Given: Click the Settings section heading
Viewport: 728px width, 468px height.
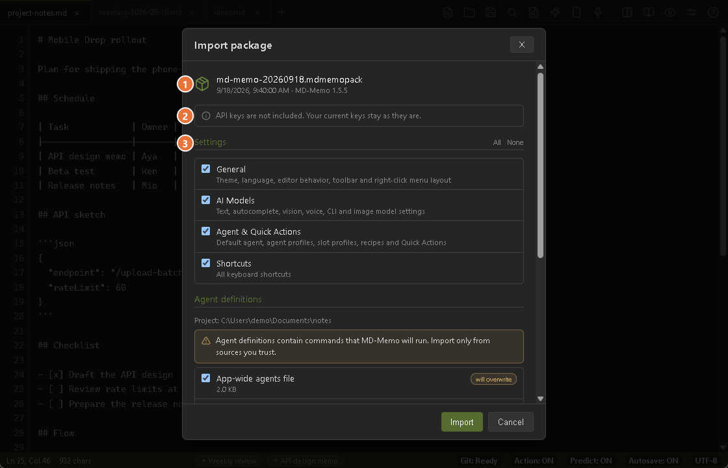Looking at the screenshot, I should point(210,142).
